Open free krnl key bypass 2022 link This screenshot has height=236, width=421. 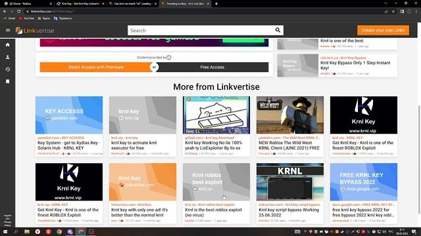pos(363,212)
